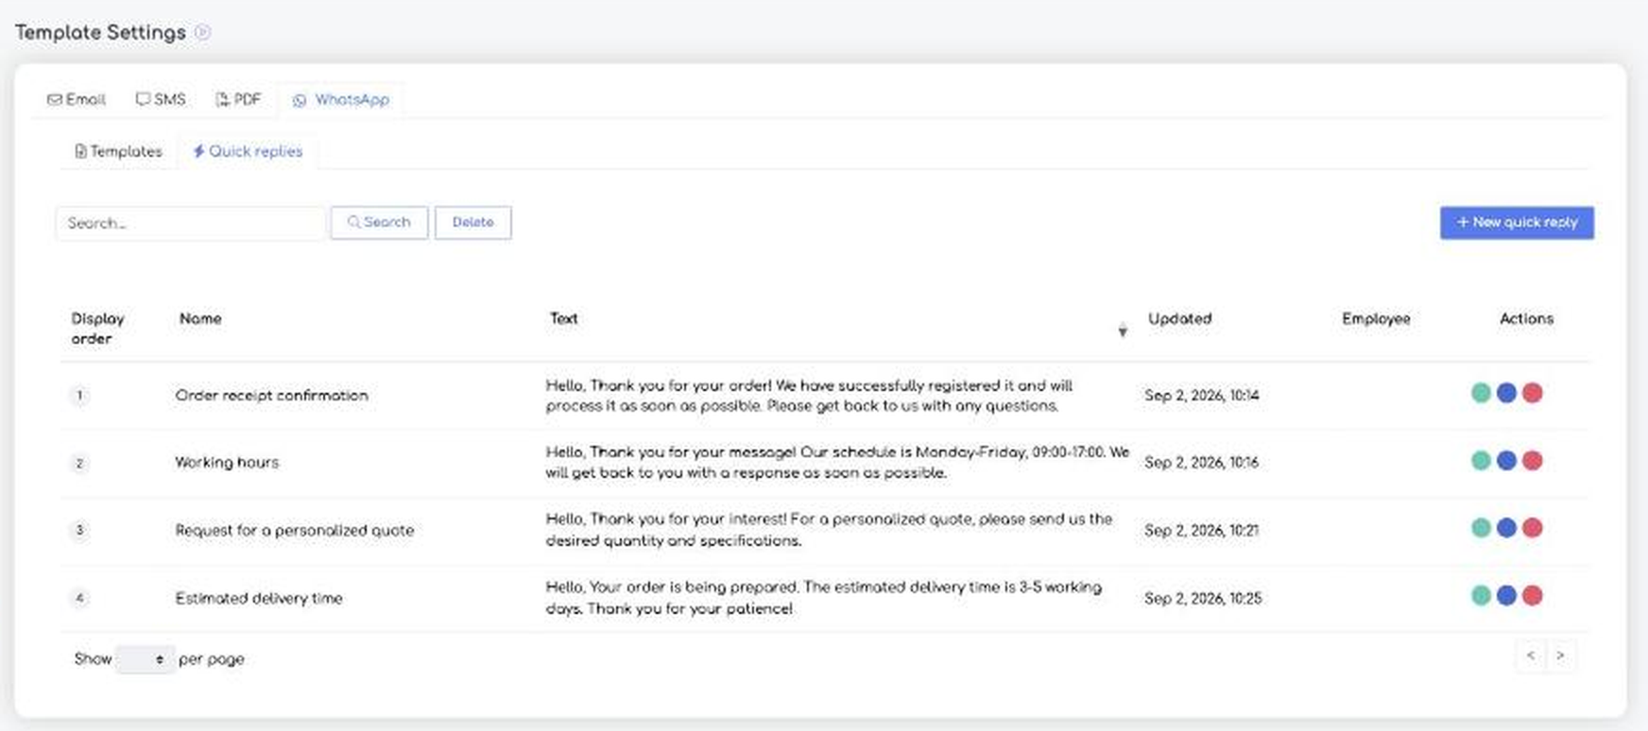This screenshot has height=731, width=1648.
Task: Click red action dot in Working hours row
Action: pos(1533,461)
